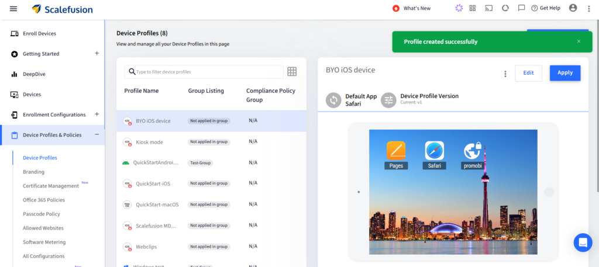This screenshot has height=267, width=599.
Task: Open the live chat support bubble
Action: 583,242
